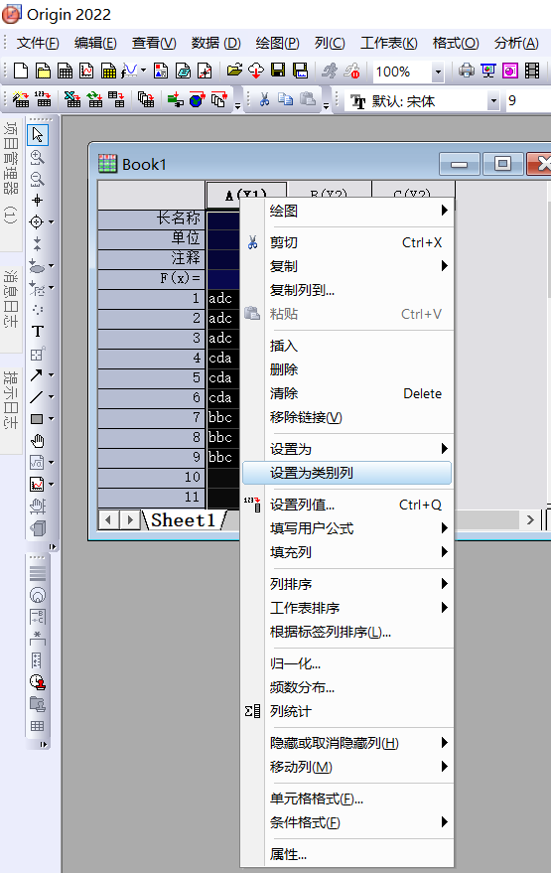This screenshot has height=873, width=551.
Task: Click the Open folder icon
Action: coord(234,71)
